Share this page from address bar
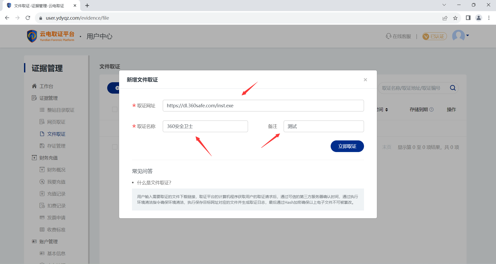The width and height of the screenshot is (496, 264). 445,18
